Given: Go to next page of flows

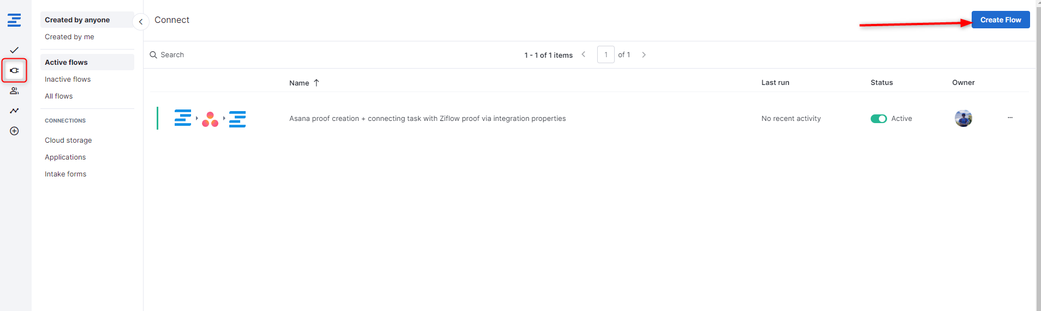Looking at the screenshot, I should click(644, 55).
